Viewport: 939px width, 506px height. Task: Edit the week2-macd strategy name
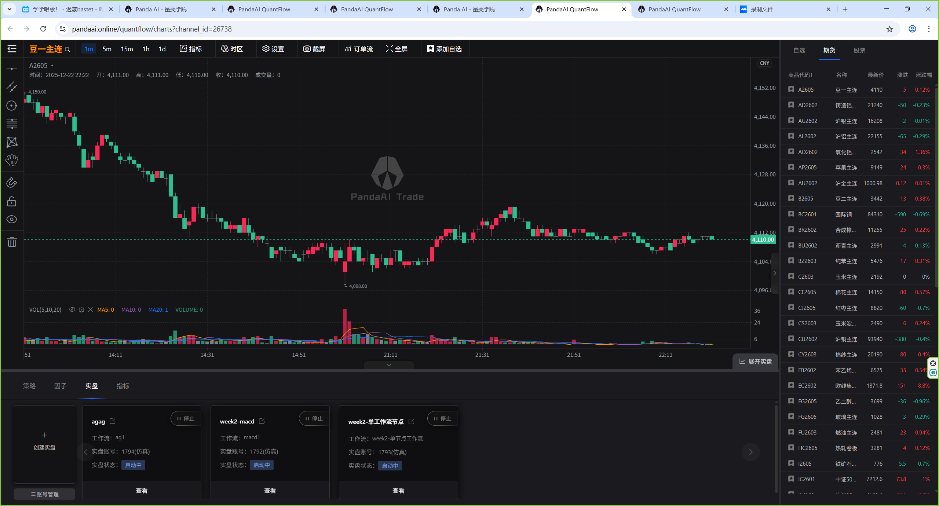[262, 421]
